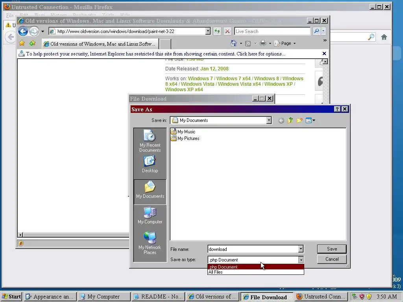
Task: Click IE vertical scrollbar up arrow
Action: point(325,62)
